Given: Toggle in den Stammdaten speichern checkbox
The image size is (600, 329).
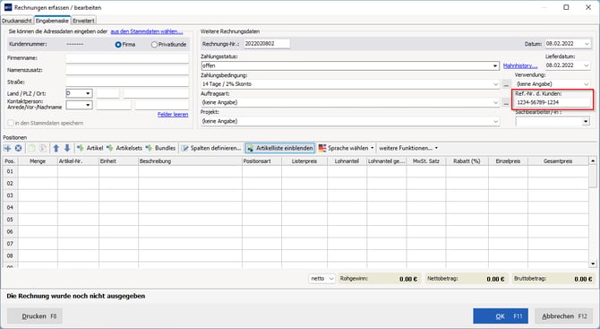Looking at the screenshot, I should click(x=11, y=123).
